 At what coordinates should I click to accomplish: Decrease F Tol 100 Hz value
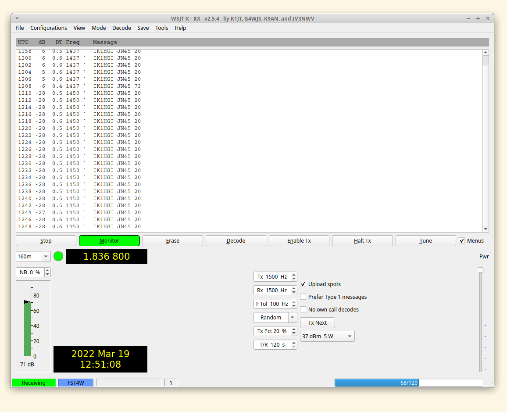point(294,306)
